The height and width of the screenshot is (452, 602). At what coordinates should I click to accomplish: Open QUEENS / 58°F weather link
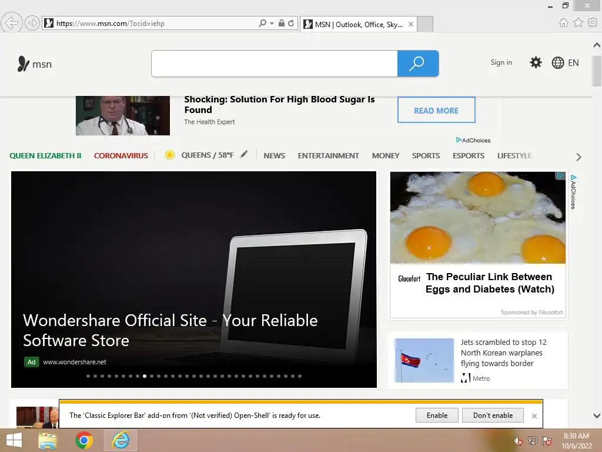[208, 155]
